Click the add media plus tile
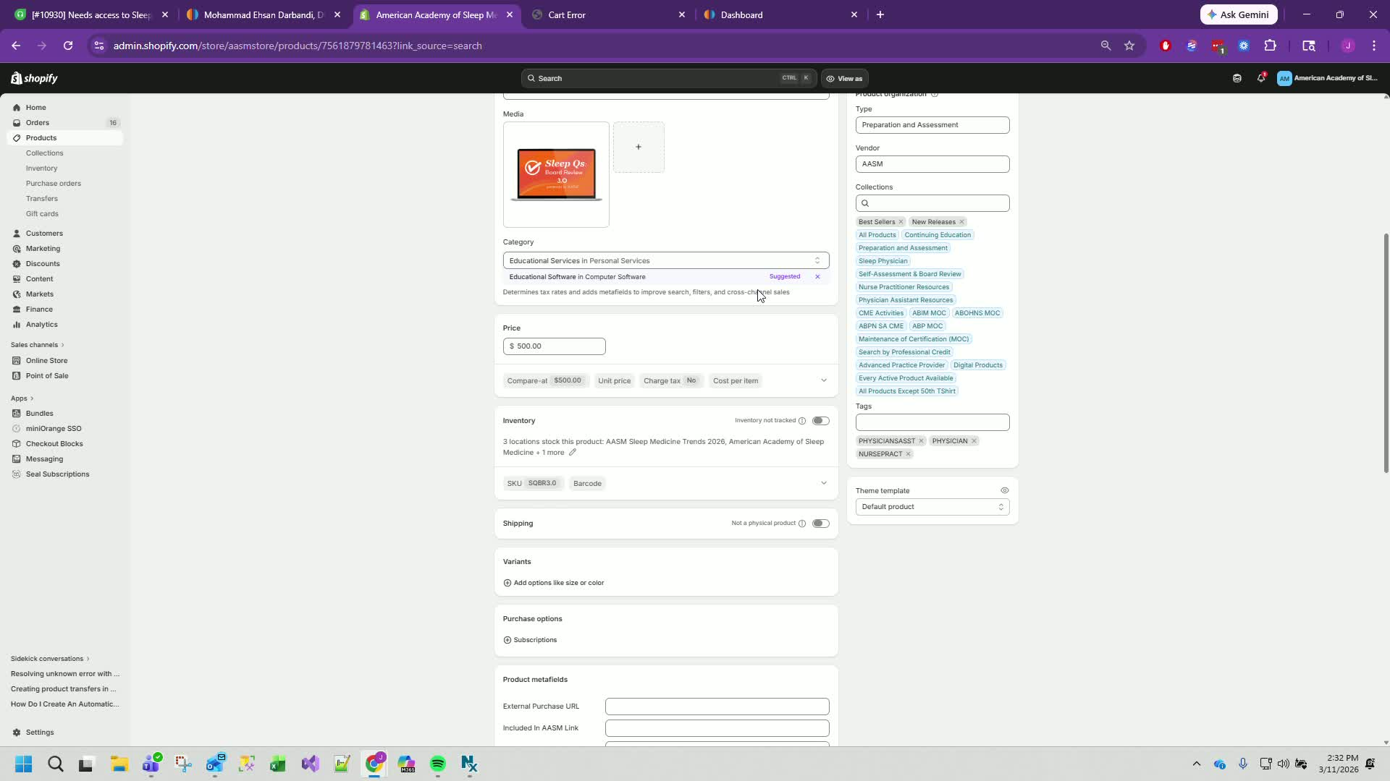Viewport: 1390px width, 781px height. [x=638, y=148]
